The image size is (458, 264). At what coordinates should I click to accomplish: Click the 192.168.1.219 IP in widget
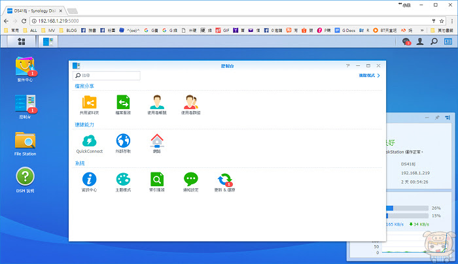click(415, 173)
